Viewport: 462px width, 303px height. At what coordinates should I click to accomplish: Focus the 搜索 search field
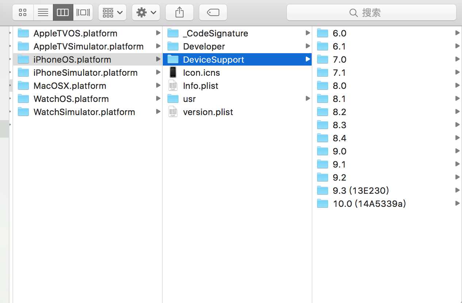(x=371, y=13)
